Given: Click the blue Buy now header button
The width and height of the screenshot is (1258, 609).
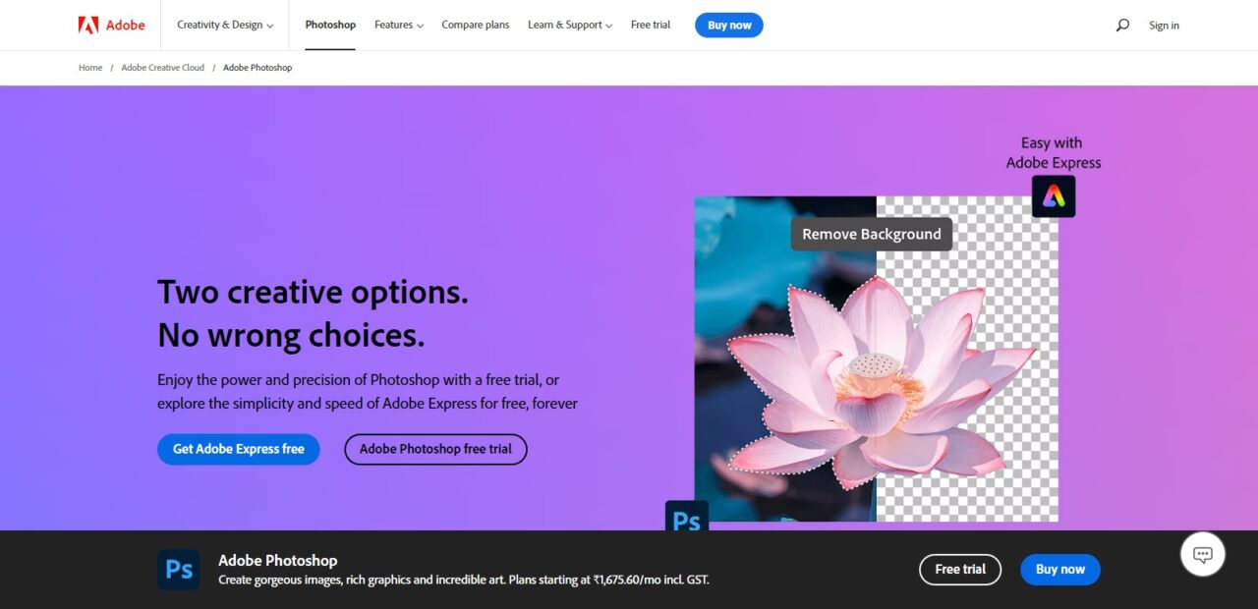Looking at the screenshot, I should point(729,26).
